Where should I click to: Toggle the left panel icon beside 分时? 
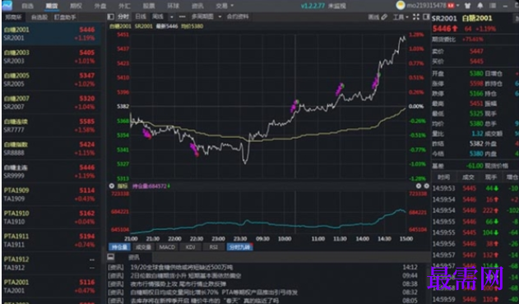111,16
